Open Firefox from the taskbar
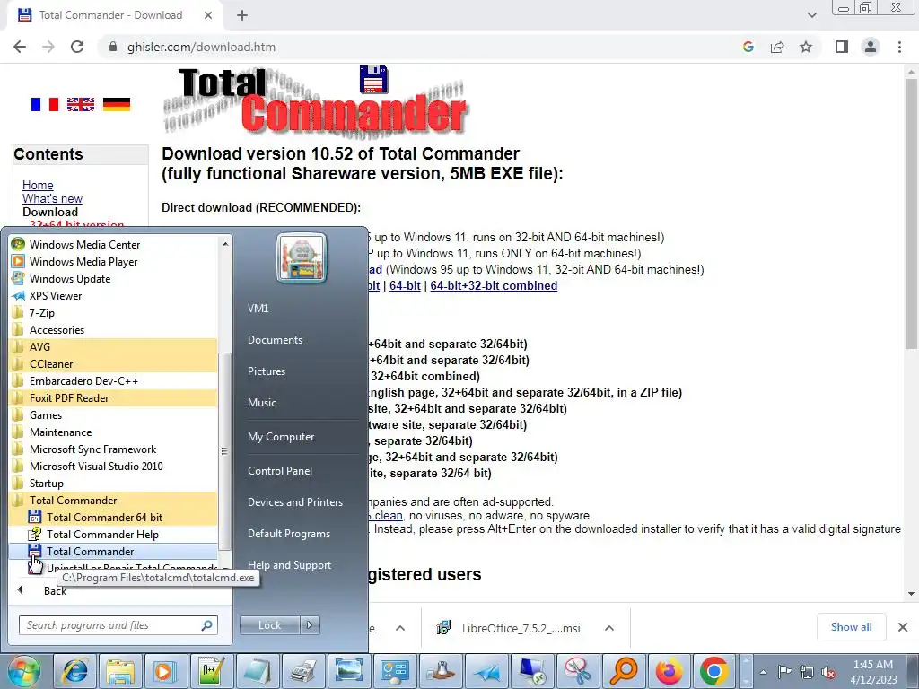 (669, 671)
